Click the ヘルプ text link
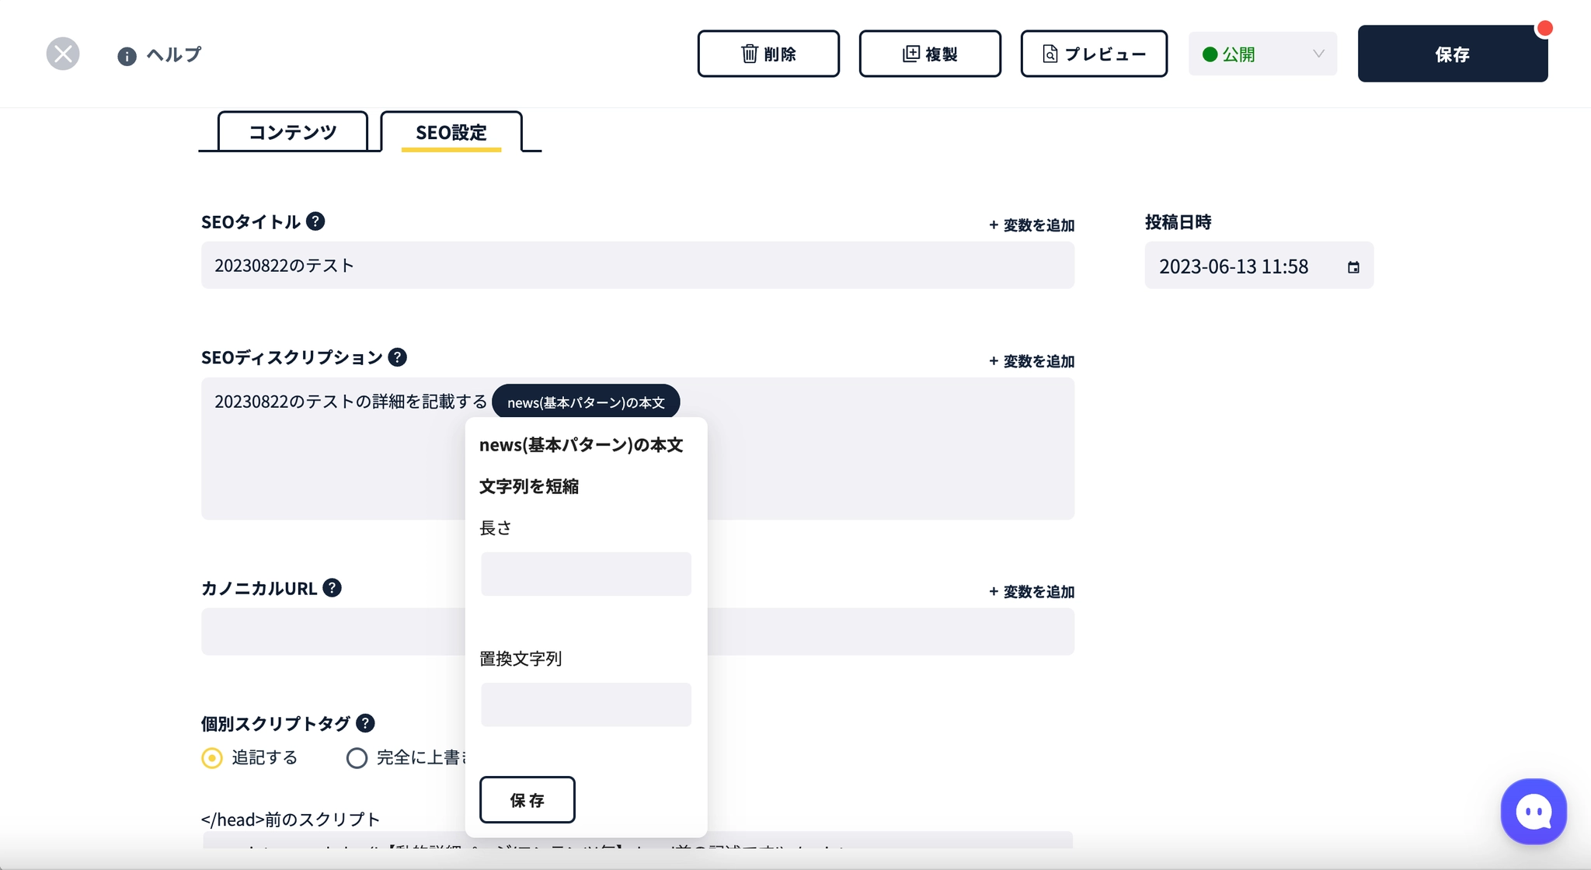This screenshot has width=1591, height=870. (174, 54)
